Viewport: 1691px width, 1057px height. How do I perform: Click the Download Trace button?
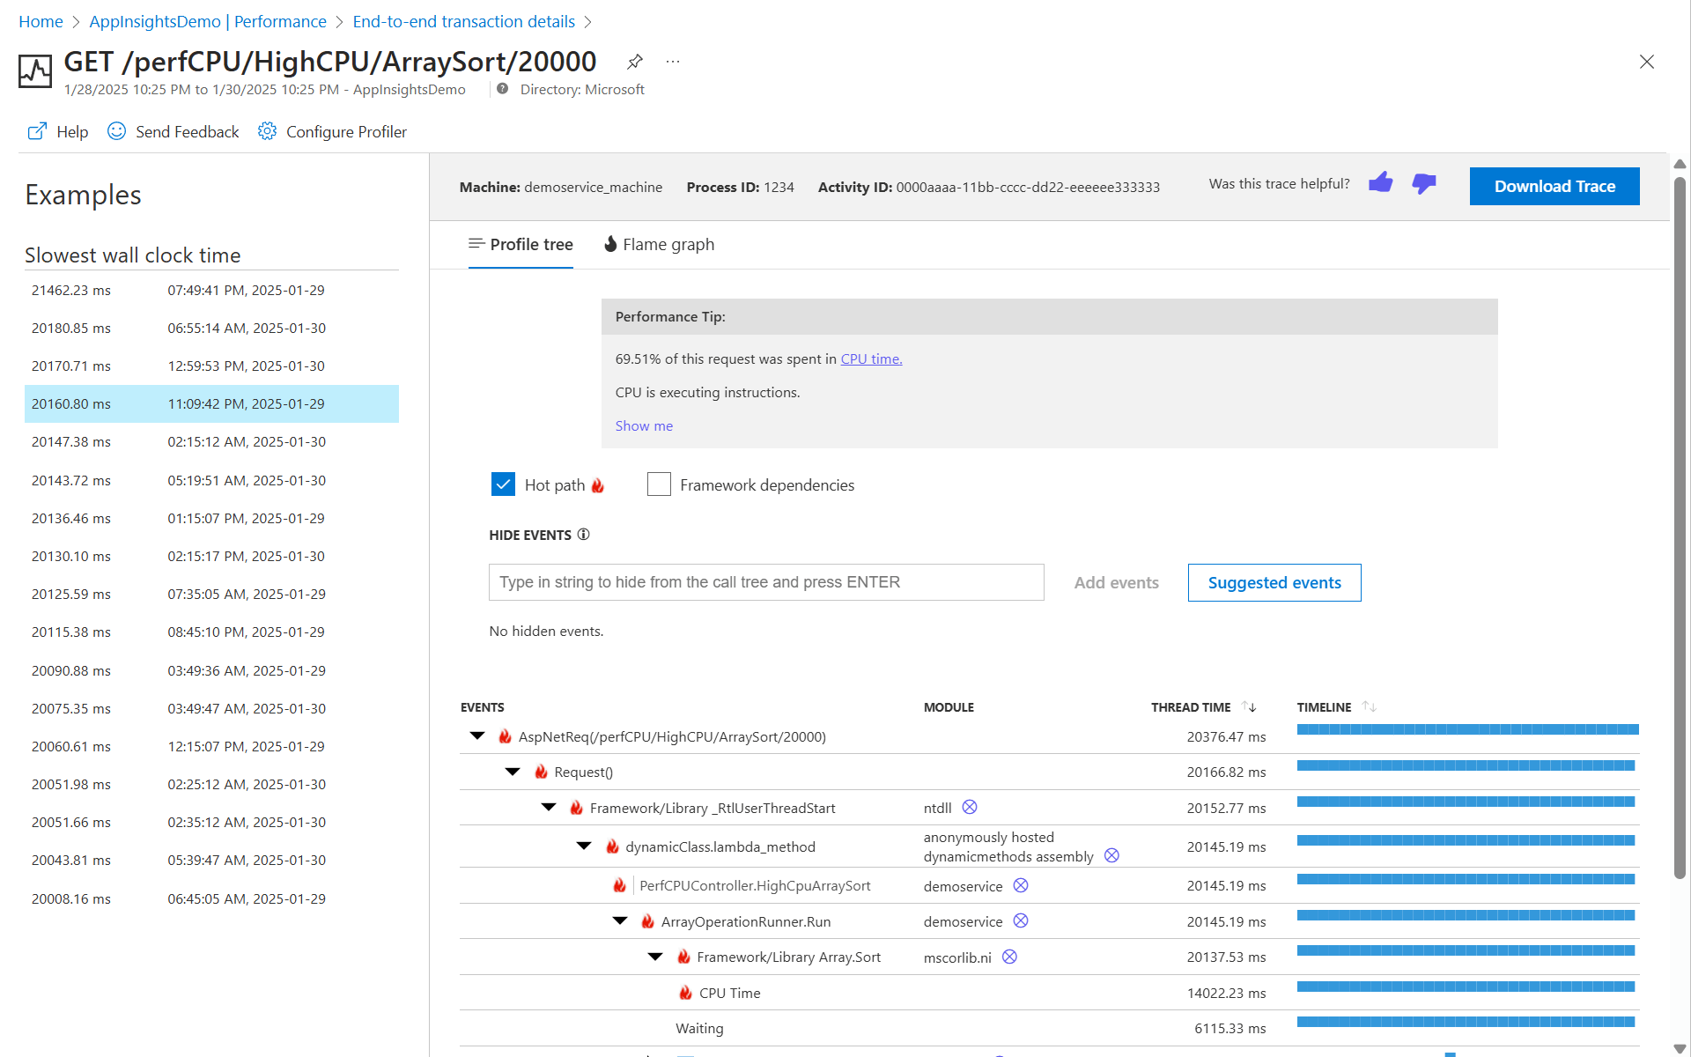tap(1554, 187)
